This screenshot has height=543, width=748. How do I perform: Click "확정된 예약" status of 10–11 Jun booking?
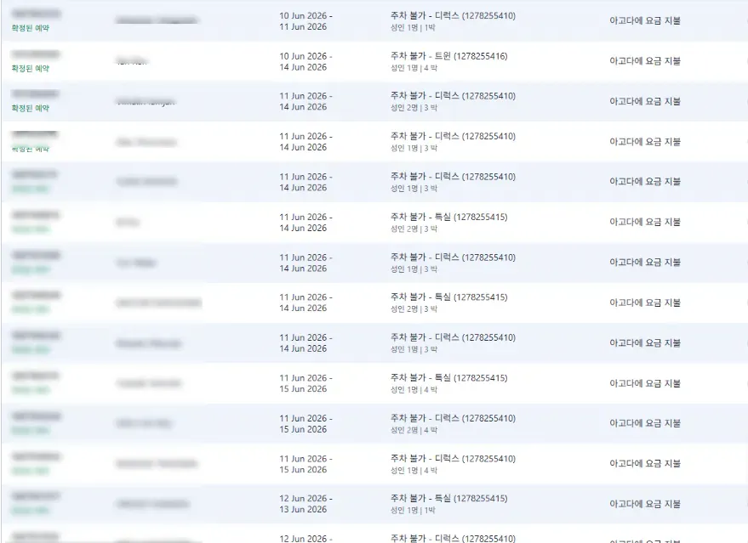click(31, 28)
